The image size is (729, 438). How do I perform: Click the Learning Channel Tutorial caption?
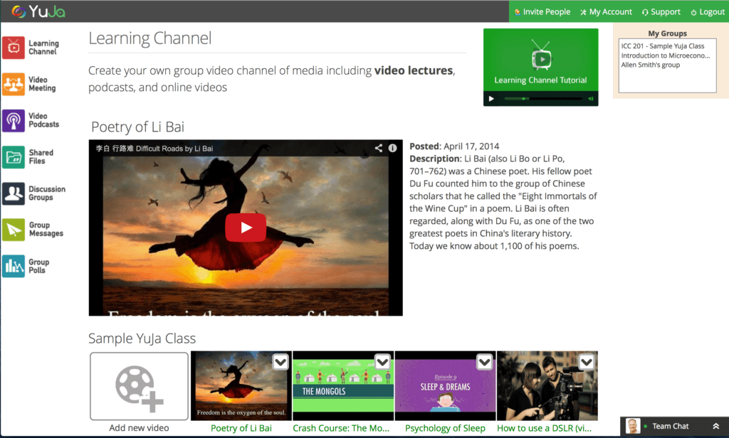pos(541,80)
